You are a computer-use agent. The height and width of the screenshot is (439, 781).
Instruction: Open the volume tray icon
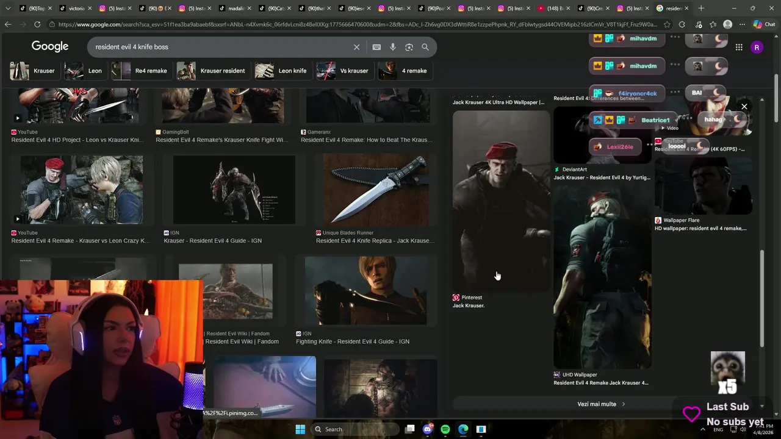[743, 429]
